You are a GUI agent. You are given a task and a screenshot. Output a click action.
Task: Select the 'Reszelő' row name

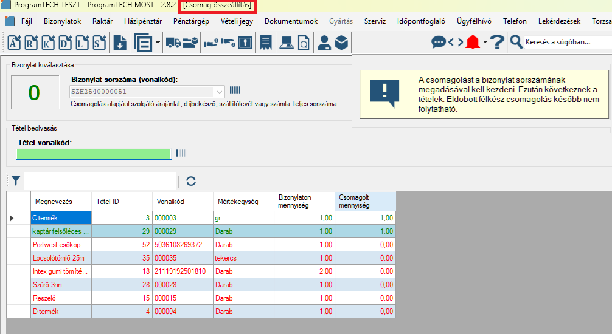tap(61, 298)
